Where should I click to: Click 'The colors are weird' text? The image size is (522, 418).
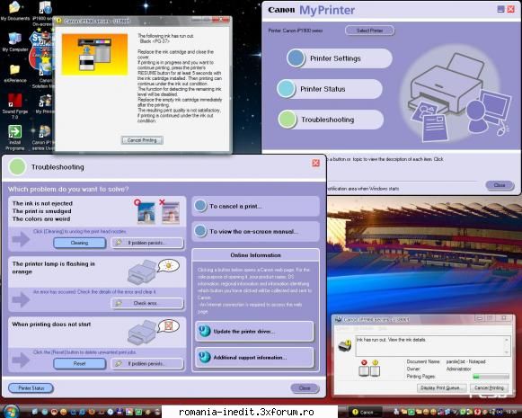click(x=41, y=218)
